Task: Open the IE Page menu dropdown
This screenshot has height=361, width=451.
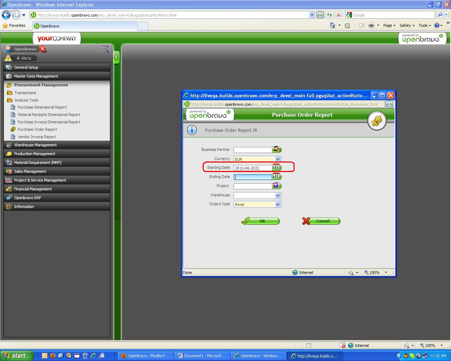Action: [x=389, y=25]
